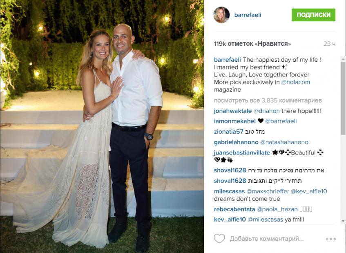
Task: Open iamonmekahel commenter profile
Action: pyautogui.click(x=235, y=121)
